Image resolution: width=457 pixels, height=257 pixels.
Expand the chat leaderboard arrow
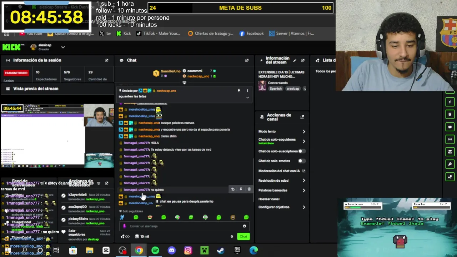tap(184, 82)
